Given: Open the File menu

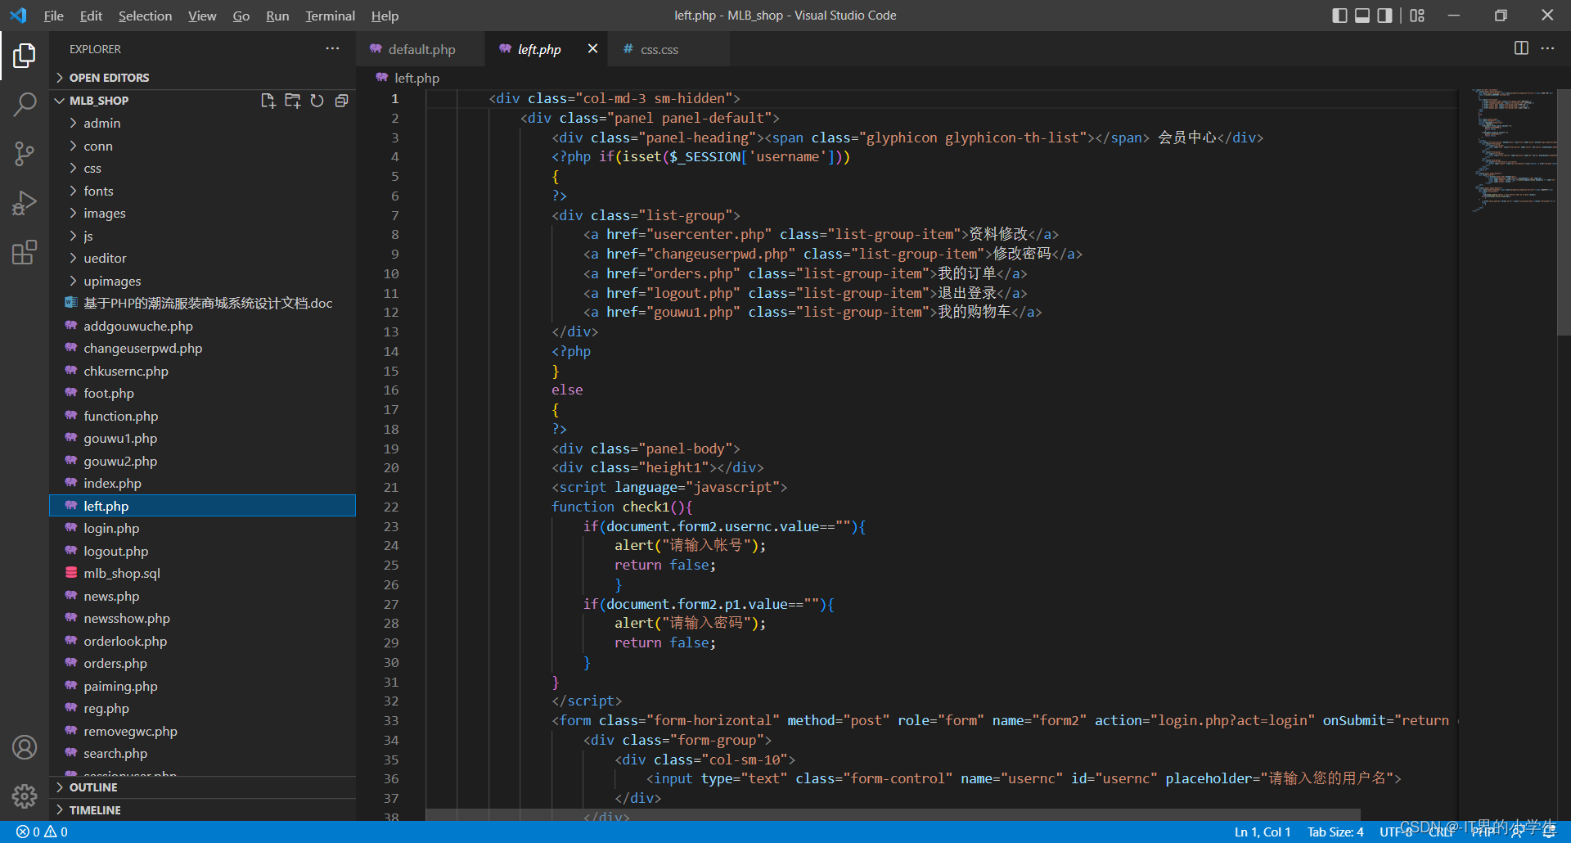Looking at the screenshot, I should 53,16.
